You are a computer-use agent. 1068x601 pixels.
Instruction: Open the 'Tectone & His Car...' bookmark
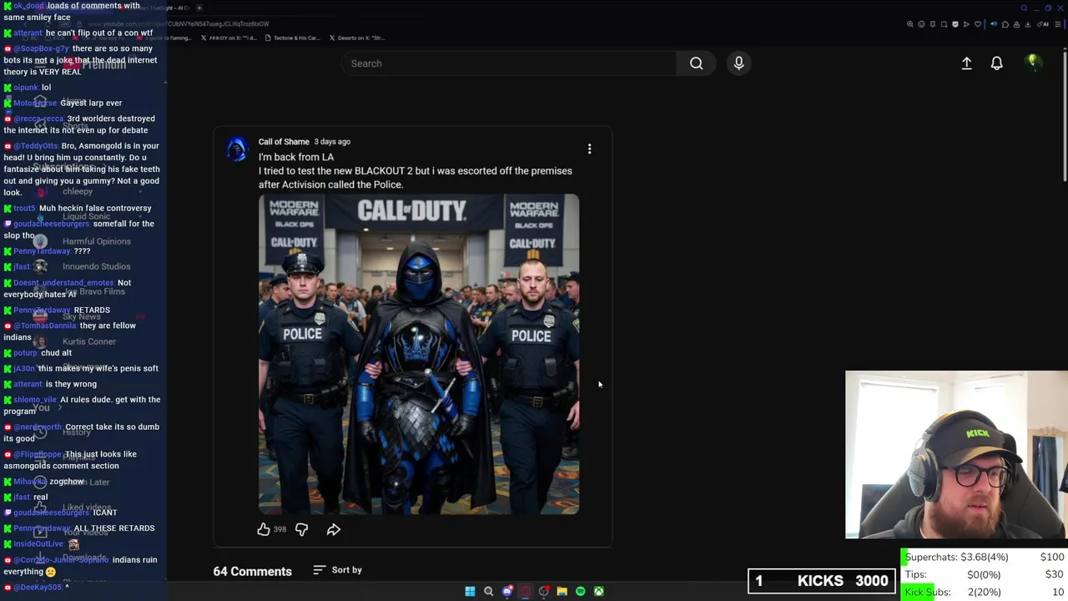click(293, 38)
